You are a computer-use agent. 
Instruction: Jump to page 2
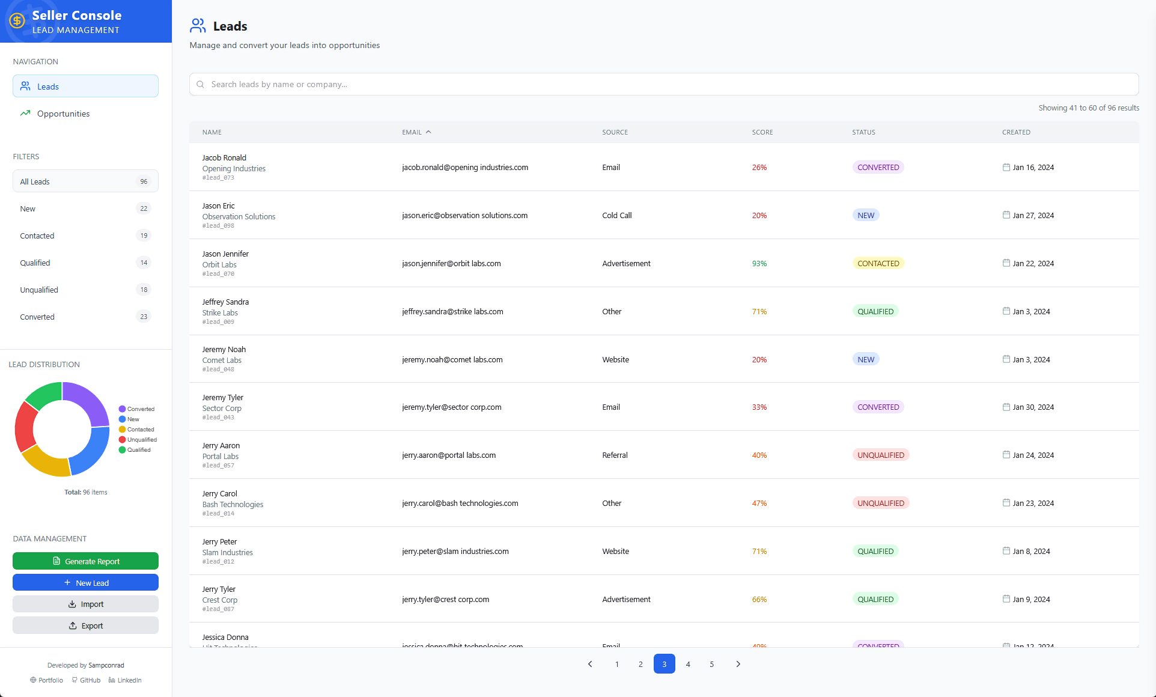point(640,664)
